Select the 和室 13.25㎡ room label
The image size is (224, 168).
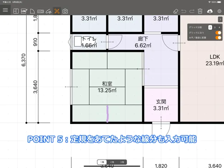tap(107, 87)
